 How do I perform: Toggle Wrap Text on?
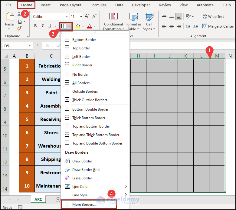[x=213, y=16]
